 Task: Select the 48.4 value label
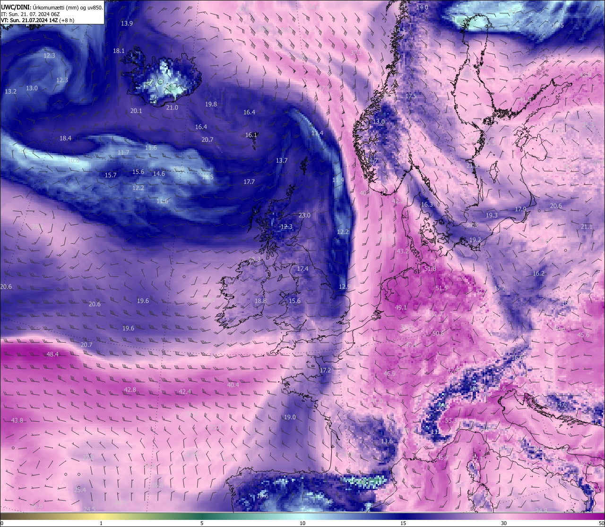[52, 354]
